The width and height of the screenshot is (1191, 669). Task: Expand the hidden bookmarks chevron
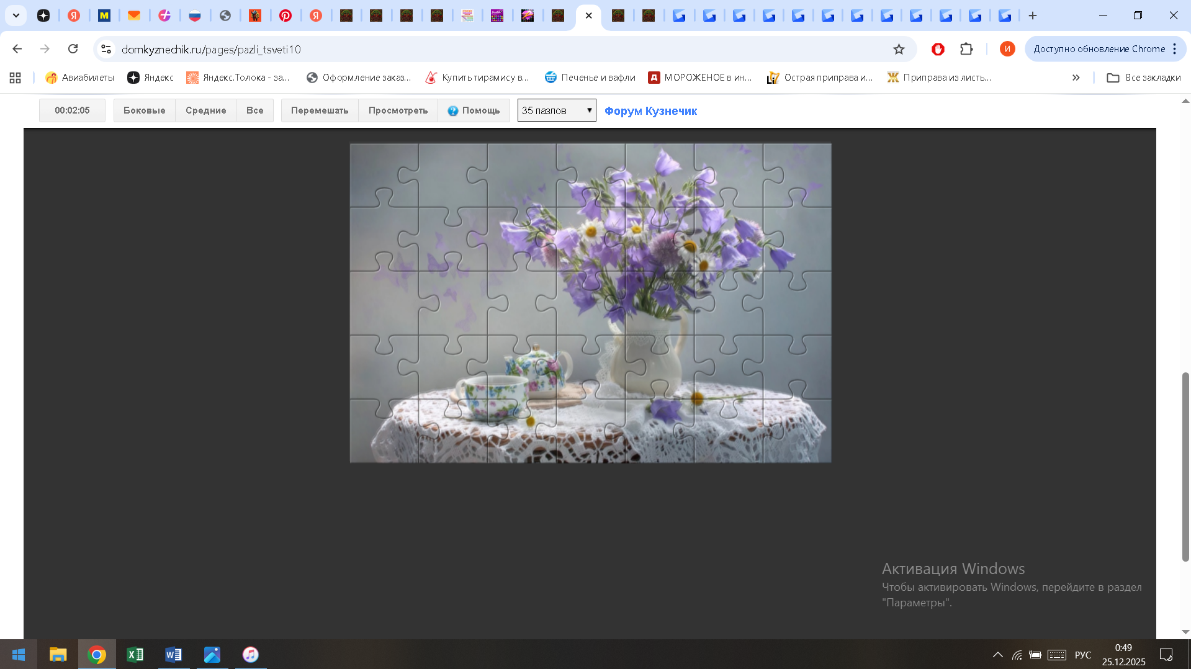1076,78
